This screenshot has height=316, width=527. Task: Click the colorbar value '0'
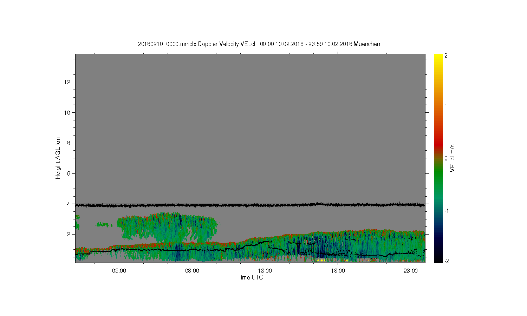446,158
